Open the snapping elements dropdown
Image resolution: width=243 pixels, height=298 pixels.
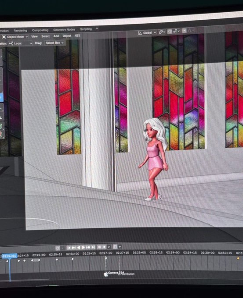[x=176, y=32]
